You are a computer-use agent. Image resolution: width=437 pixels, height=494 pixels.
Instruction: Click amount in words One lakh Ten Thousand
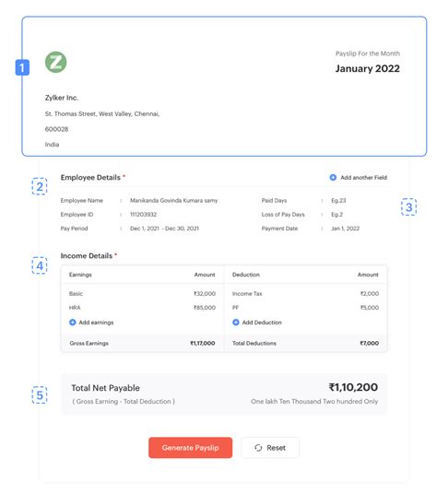click(x=314, y=402)
